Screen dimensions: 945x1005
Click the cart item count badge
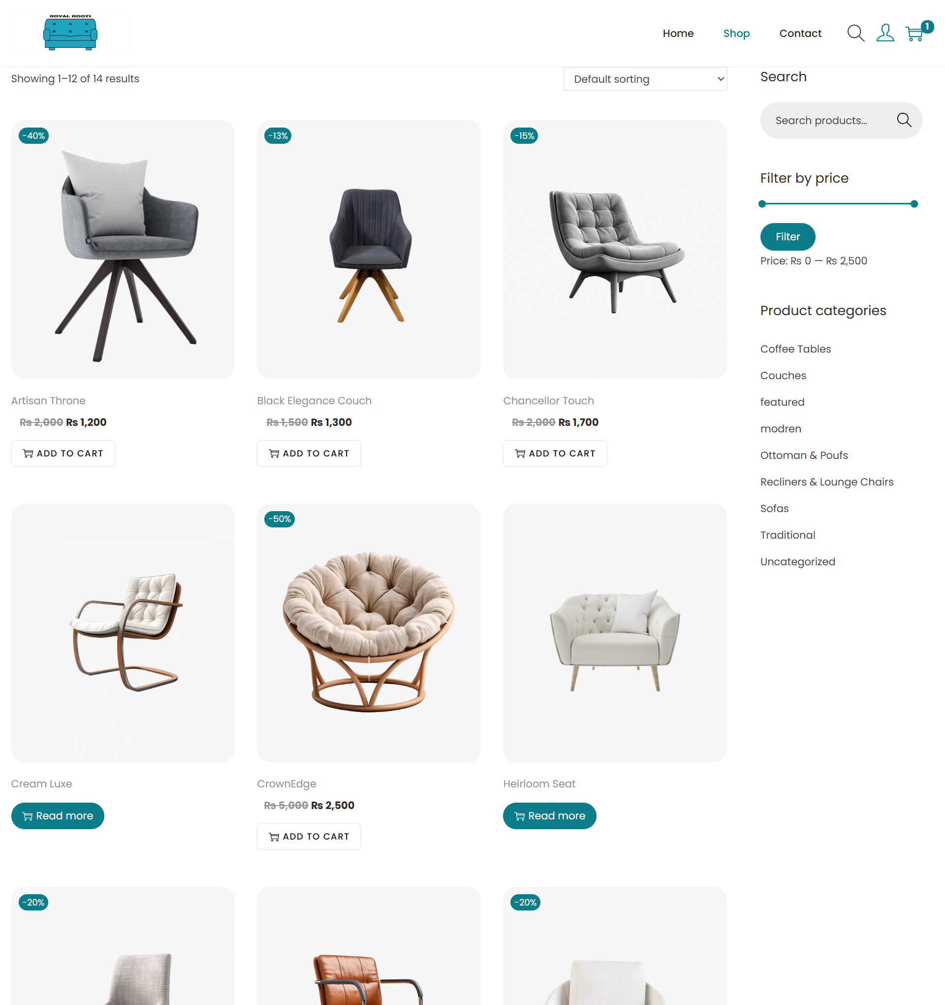pos(927,26)
